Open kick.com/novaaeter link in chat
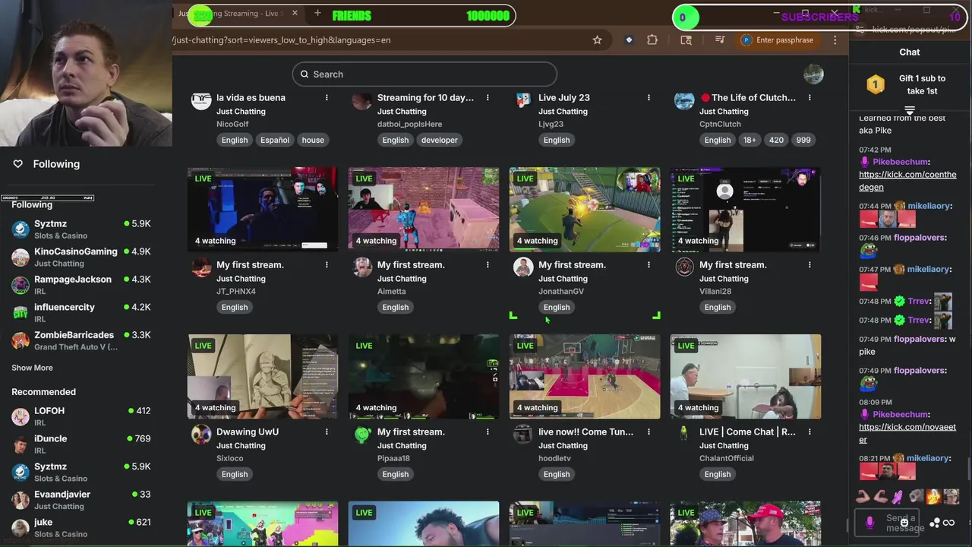This screenshot has height=547, width=972. [907, 433]
